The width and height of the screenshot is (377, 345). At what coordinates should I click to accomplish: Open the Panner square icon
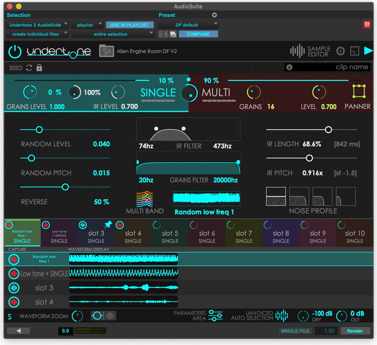pyautogui.click(x=358, y=92)
